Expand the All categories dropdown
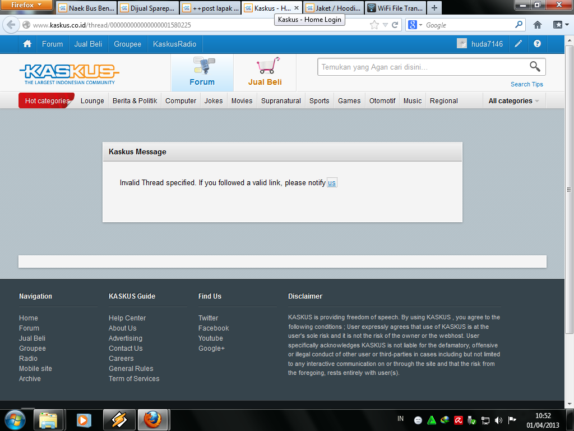This screenshot has width=574, height=431. (x=513, y=101)
